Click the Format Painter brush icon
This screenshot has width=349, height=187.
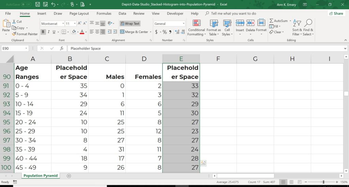[x=14, y=34]
